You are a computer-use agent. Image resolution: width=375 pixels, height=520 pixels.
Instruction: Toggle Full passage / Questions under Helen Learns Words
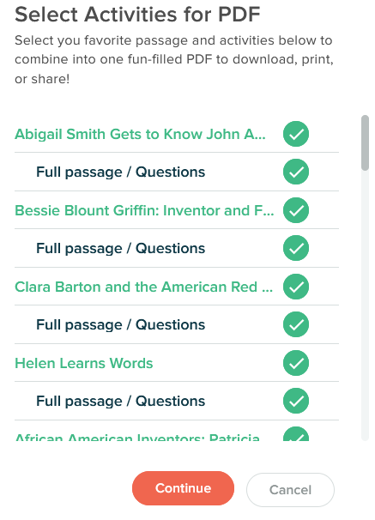click(x=296, y=401)
